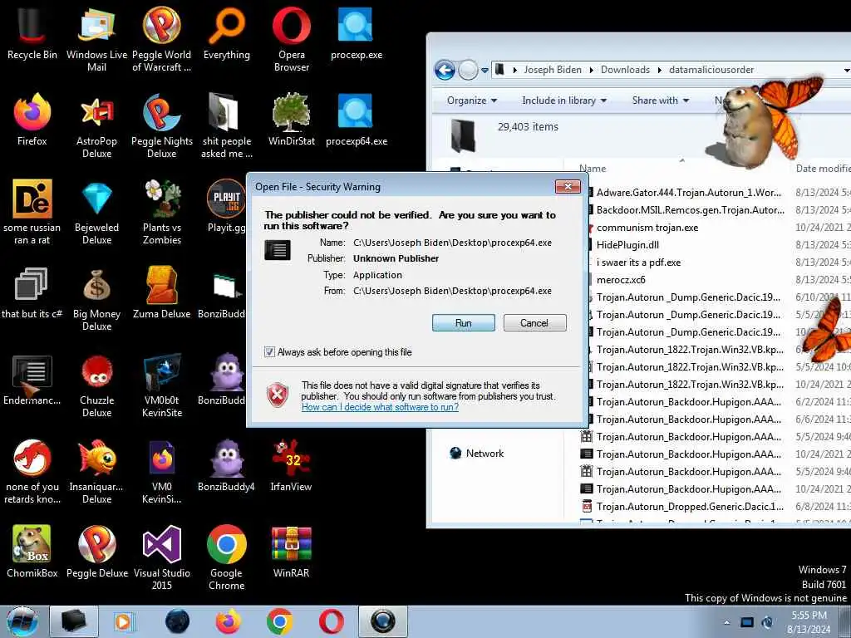Open Playit.gg desktop icon
The image size is (851, 638).
(x=226, y=206)
